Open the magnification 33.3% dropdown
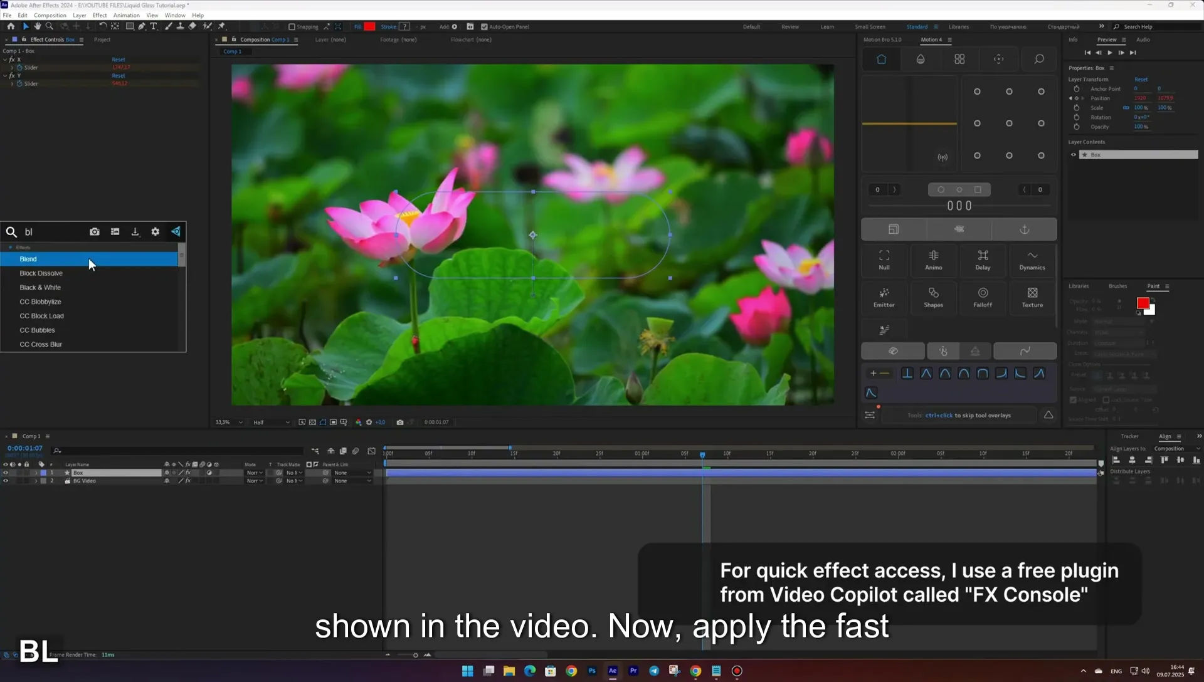Viewport: 1204px width, 682px height. (229, 422)
